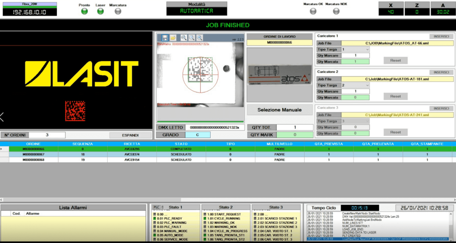Click INSERISCI for Caricatore 2
This screenshot has width=456, height=243.
441,73
